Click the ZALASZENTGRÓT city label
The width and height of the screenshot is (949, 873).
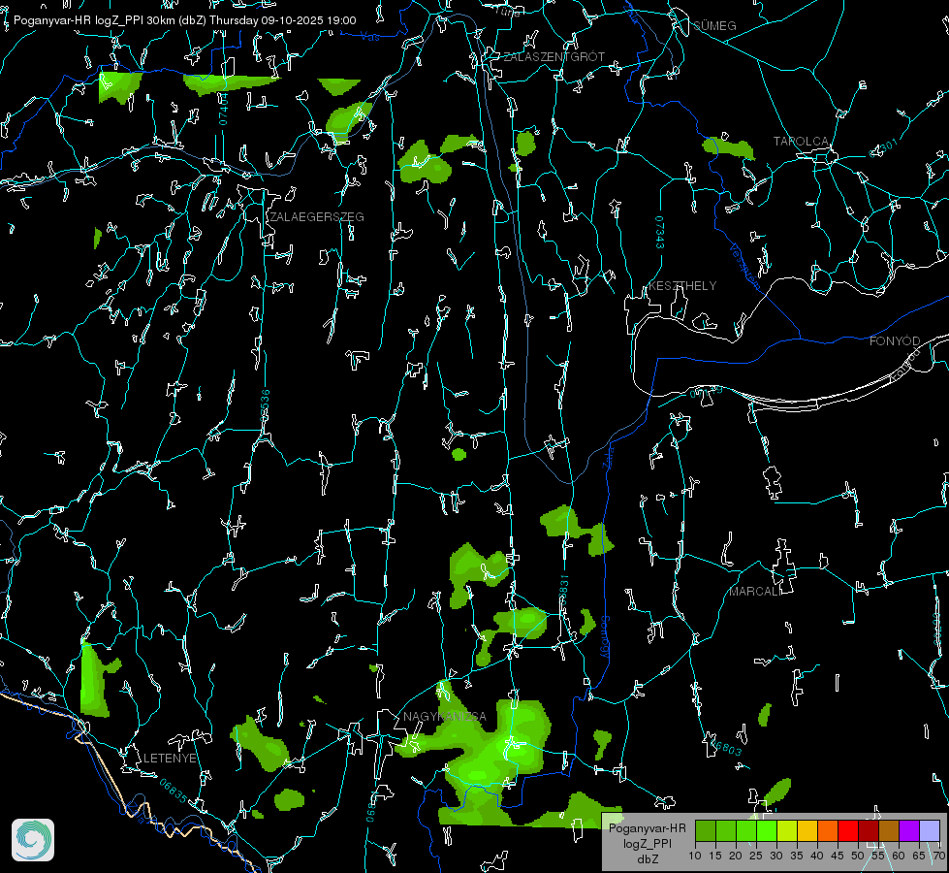(x=554, y=57)
